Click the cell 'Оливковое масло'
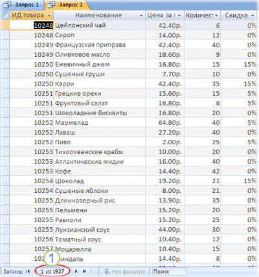Screen dimensions: 259x277 point(99,54)
